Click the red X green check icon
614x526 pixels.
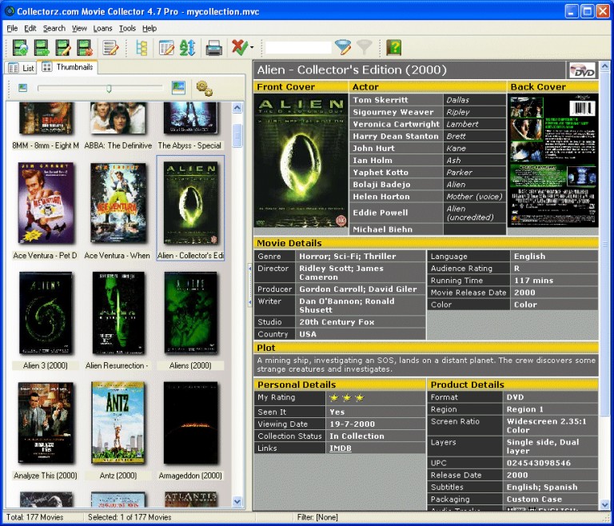[x=239, y=47]
